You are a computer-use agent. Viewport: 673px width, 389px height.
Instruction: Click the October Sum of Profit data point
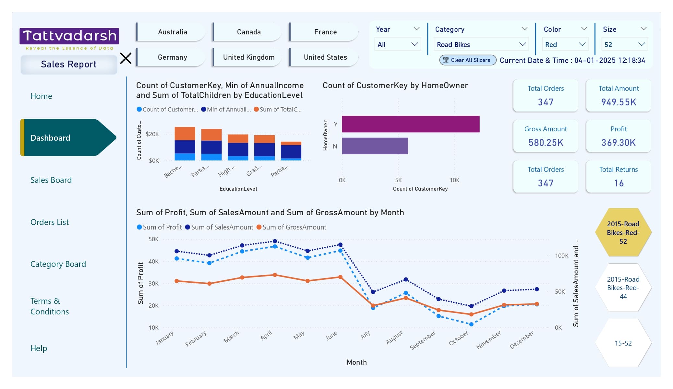coord(471,324)
